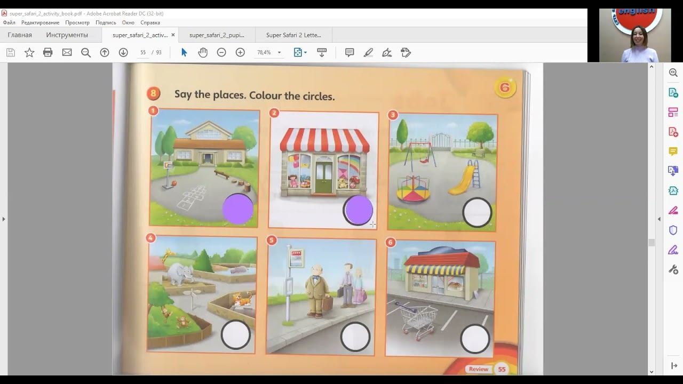Switch to the Инструменты tab
Image resolution: width=683 pixels, height=384 pixels.
coord(67,35)
